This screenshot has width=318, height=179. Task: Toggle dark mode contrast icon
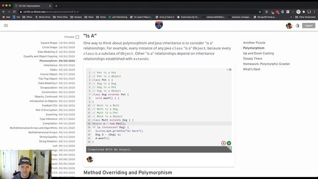click(297, 25)
